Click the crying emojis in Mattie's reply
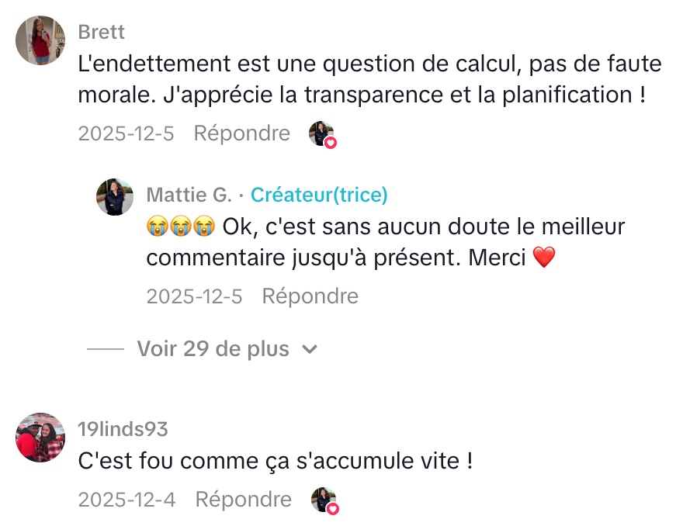 point(180,227)
